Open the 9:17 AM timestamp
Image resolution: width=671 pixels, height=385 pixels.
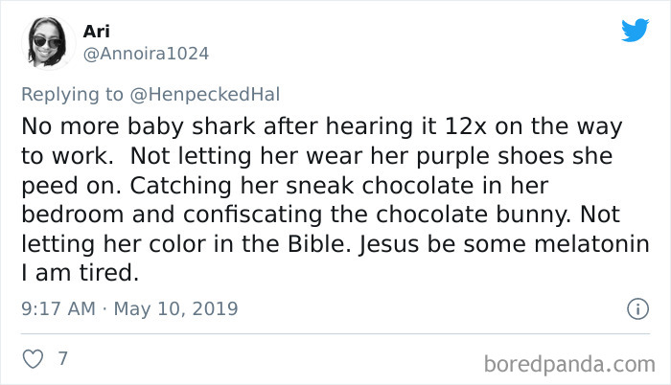tap(58, 309)
